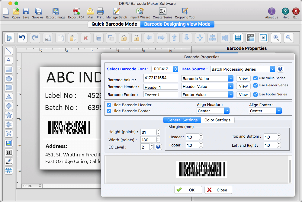Click the Export PDF icon
Viewport: 302px width, 202px height.
tap(76, 11)
